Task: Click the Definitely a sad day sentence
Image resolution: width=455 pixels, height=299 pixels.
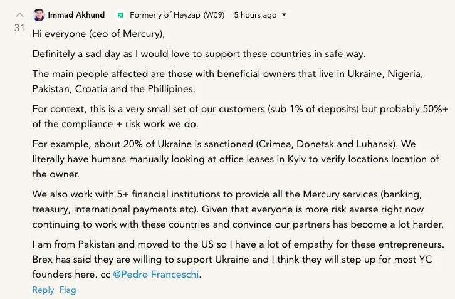Action: tap(199, 54)
